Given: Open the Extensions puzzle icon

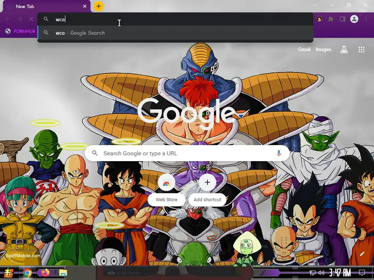Looking at the screenshot, I should click(331, 19).
